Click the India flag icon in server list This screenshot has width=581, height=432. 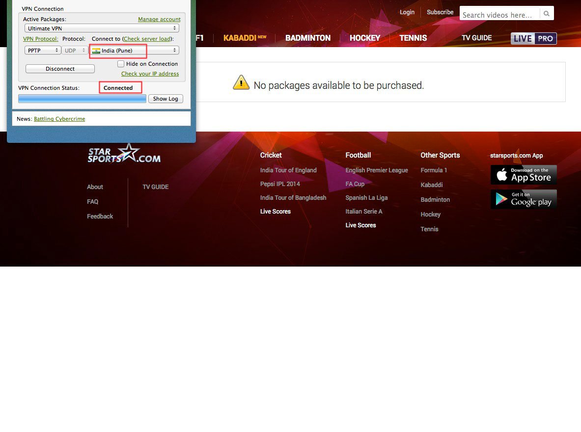point(96,51)
